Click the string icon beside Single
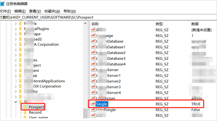 (x=93, y=104)
